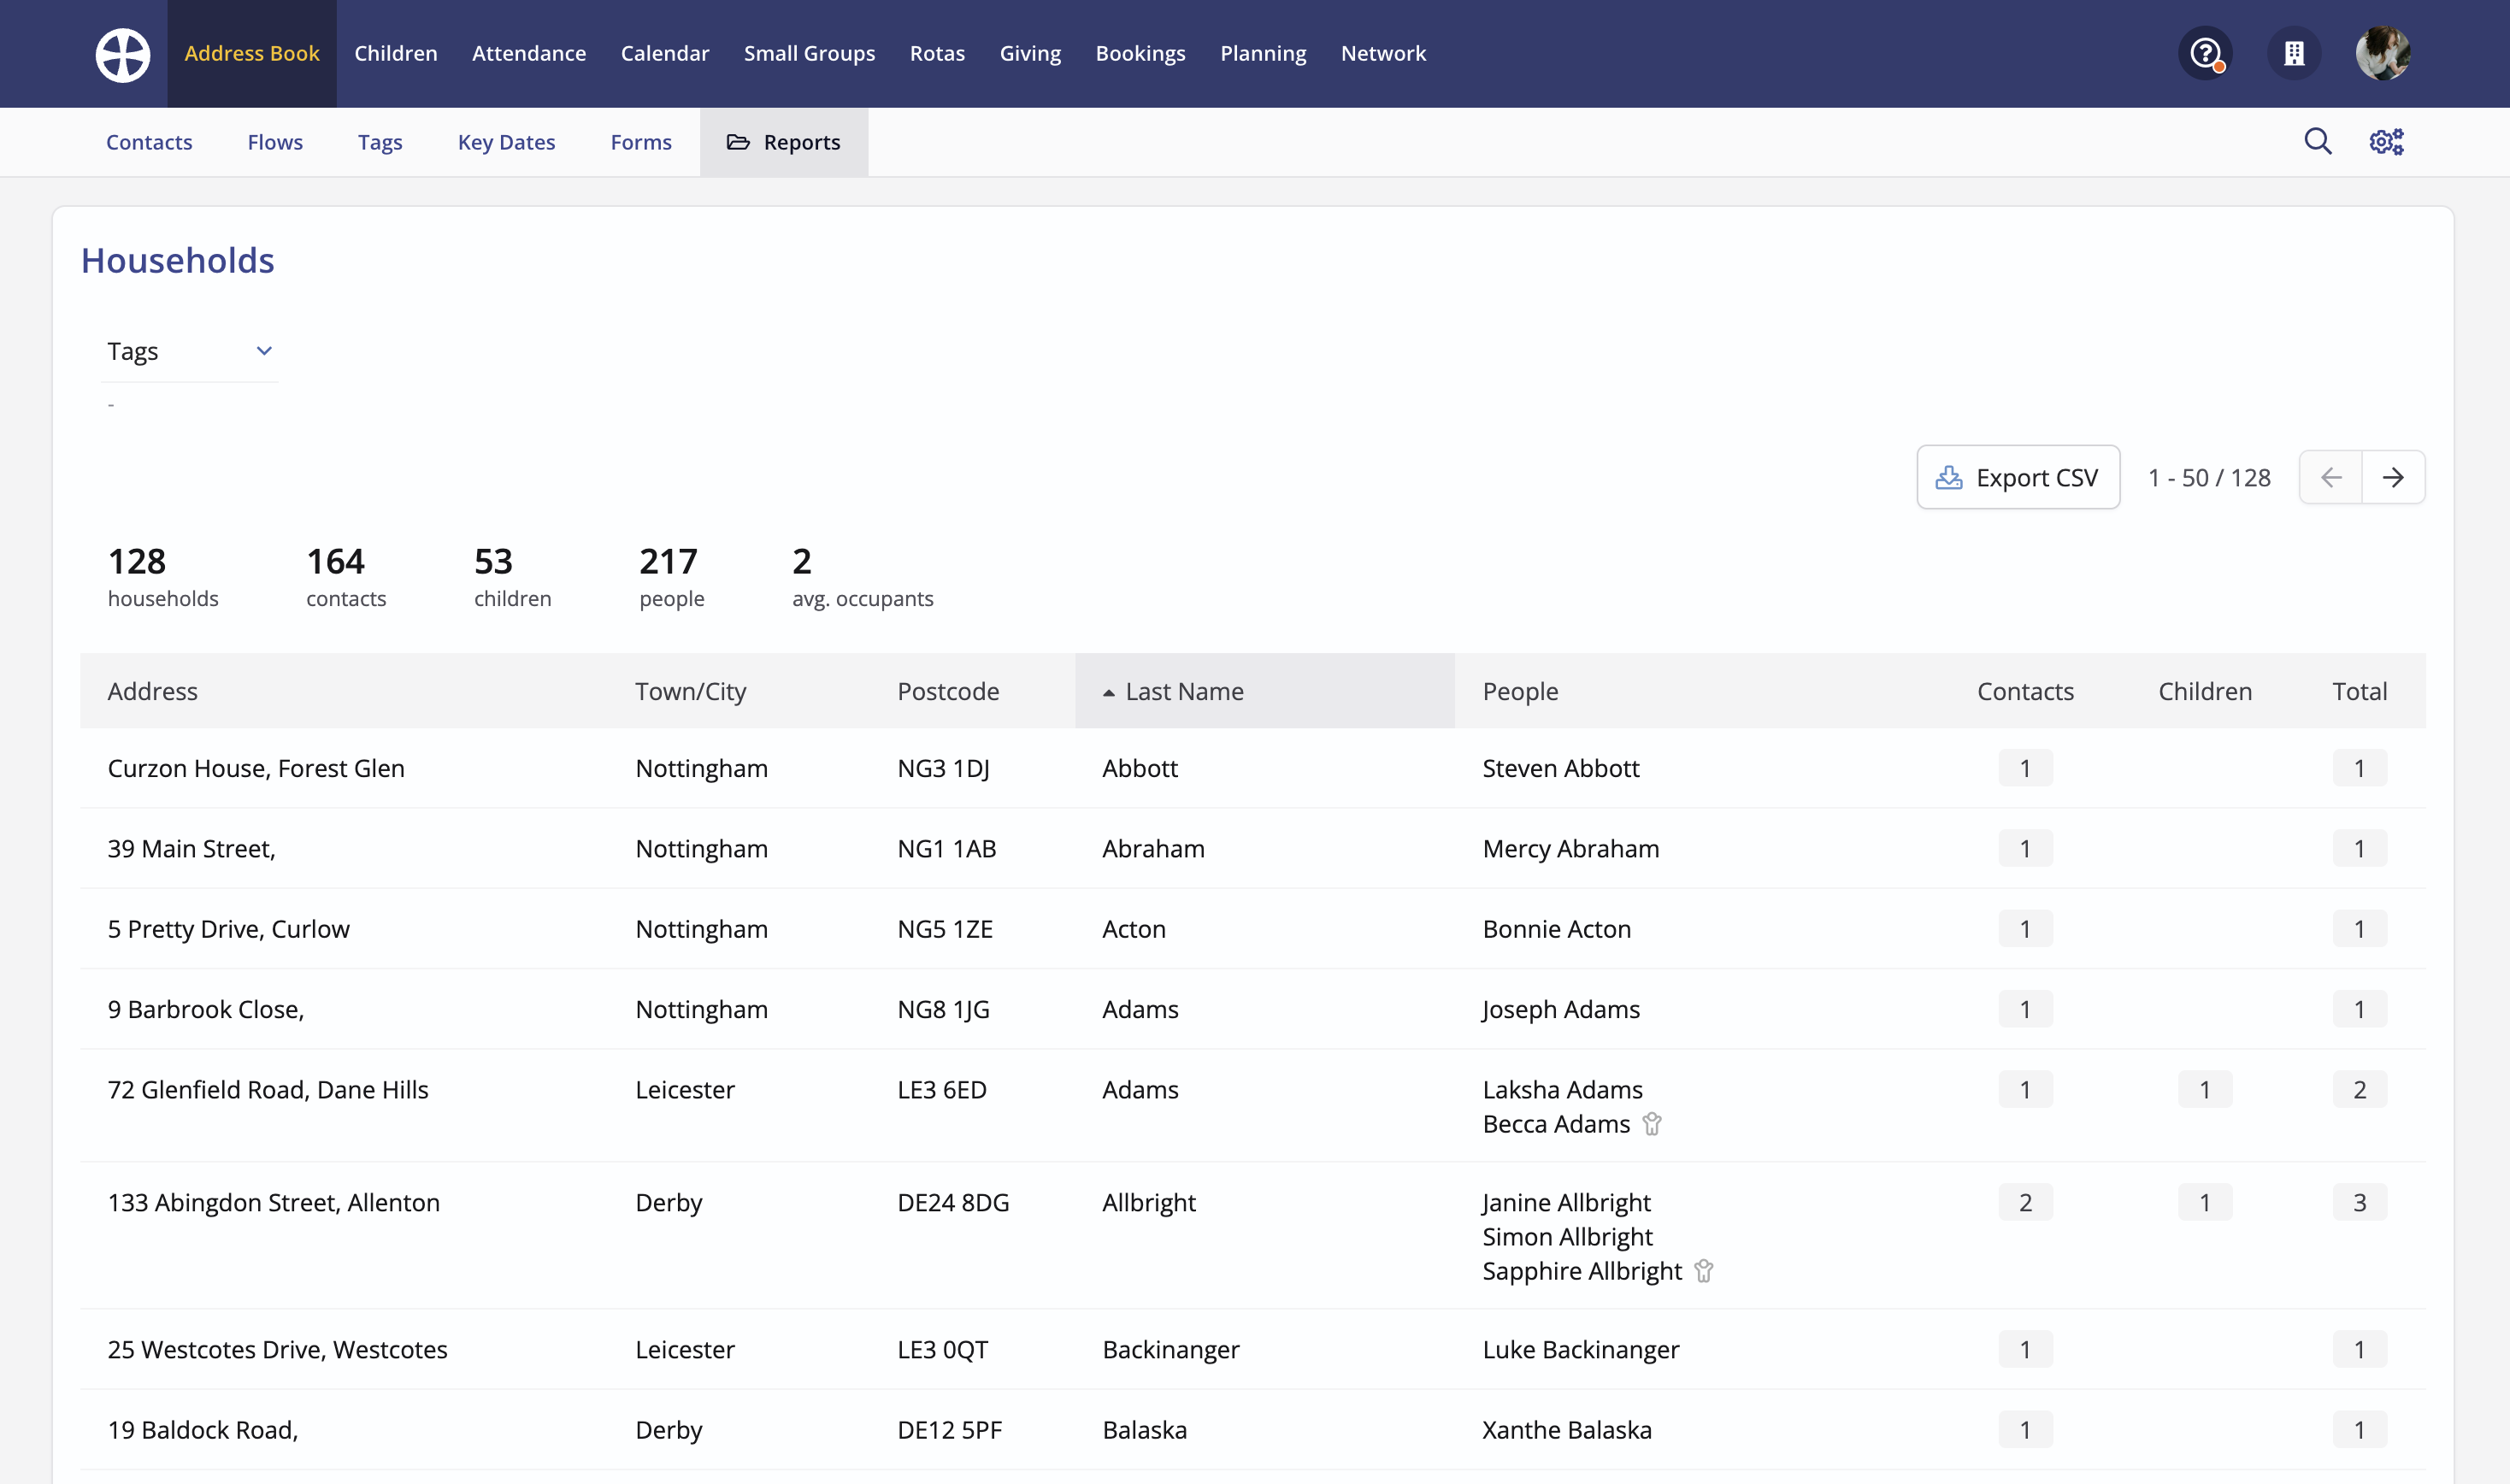Image resolution: width=2510 pixels, height=1484 pixels.
Task: Open Luke Backinanger's contact
Action: tap(1581, 1349)
